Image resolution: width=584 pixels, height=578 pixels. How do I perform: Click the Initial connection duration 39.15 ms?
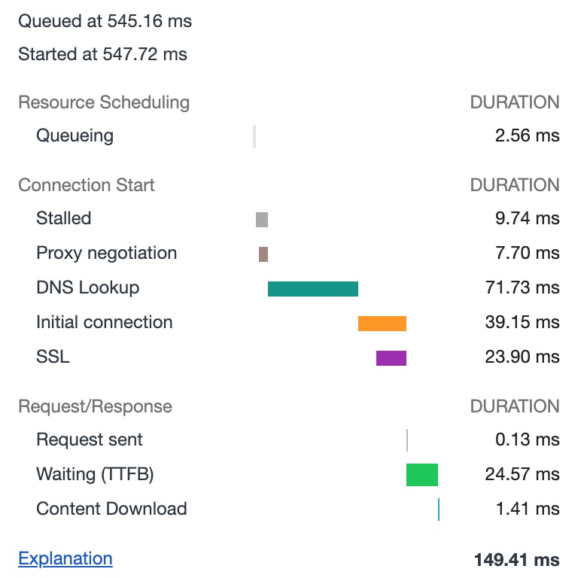[522, 322]
